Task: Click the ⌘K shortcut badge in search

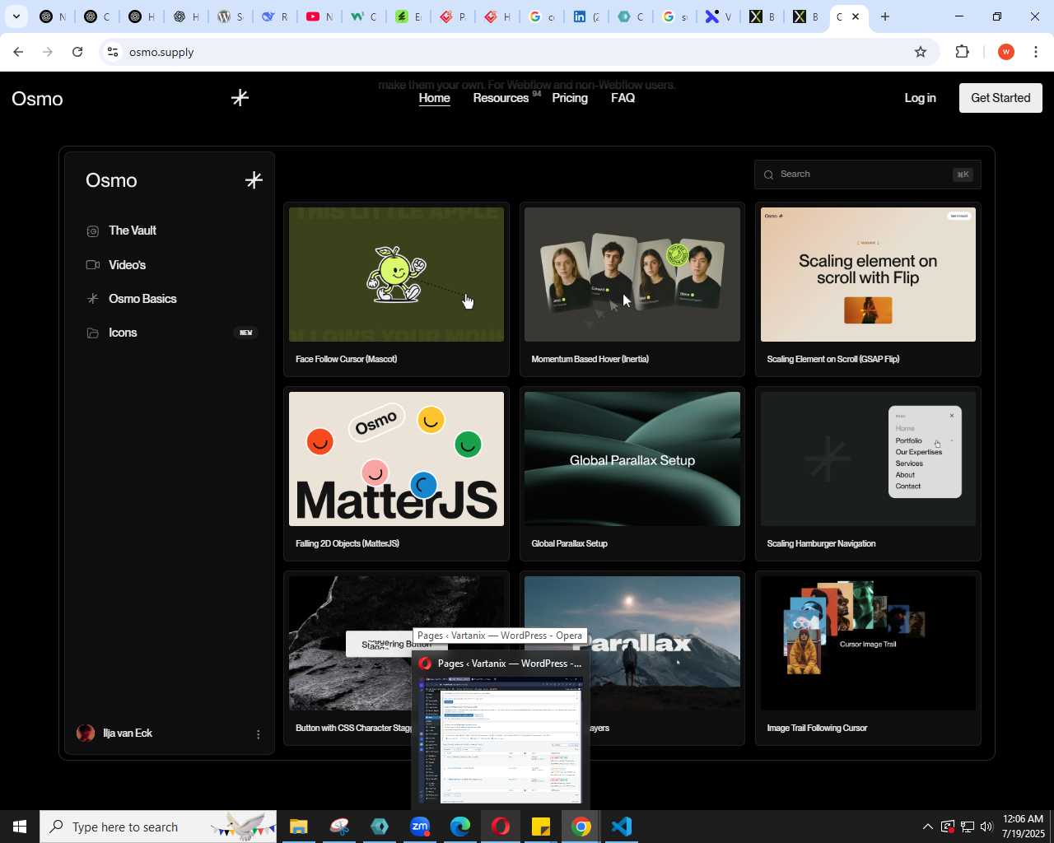Action: (x=963, y=175)
